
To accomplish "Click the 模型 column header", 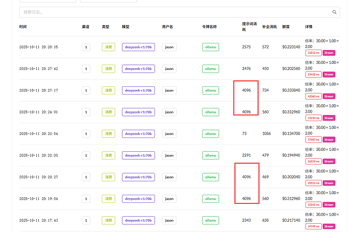I will coord(126,27).
